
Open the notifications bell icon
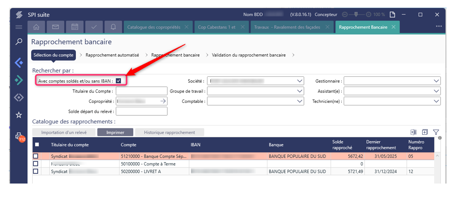pyautogui.click(x=113, y=27)
